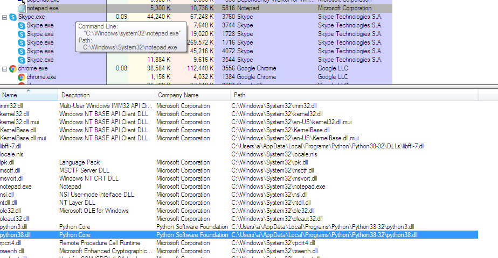Click the notepad.exe process icon
This screenshot has width=498, height=258.
[x=22, y=8]
